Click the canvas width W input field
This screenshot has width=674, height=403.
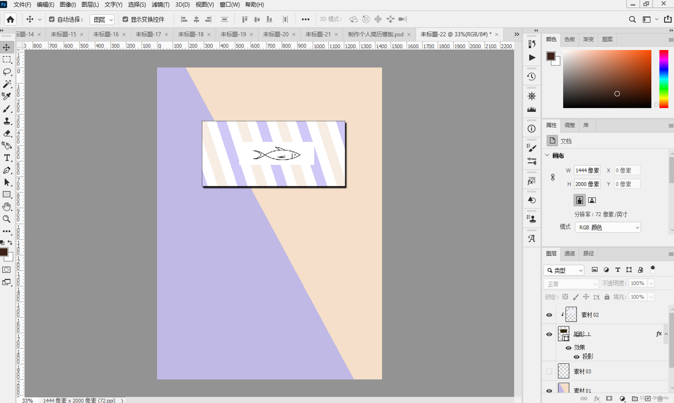[587, 171]
